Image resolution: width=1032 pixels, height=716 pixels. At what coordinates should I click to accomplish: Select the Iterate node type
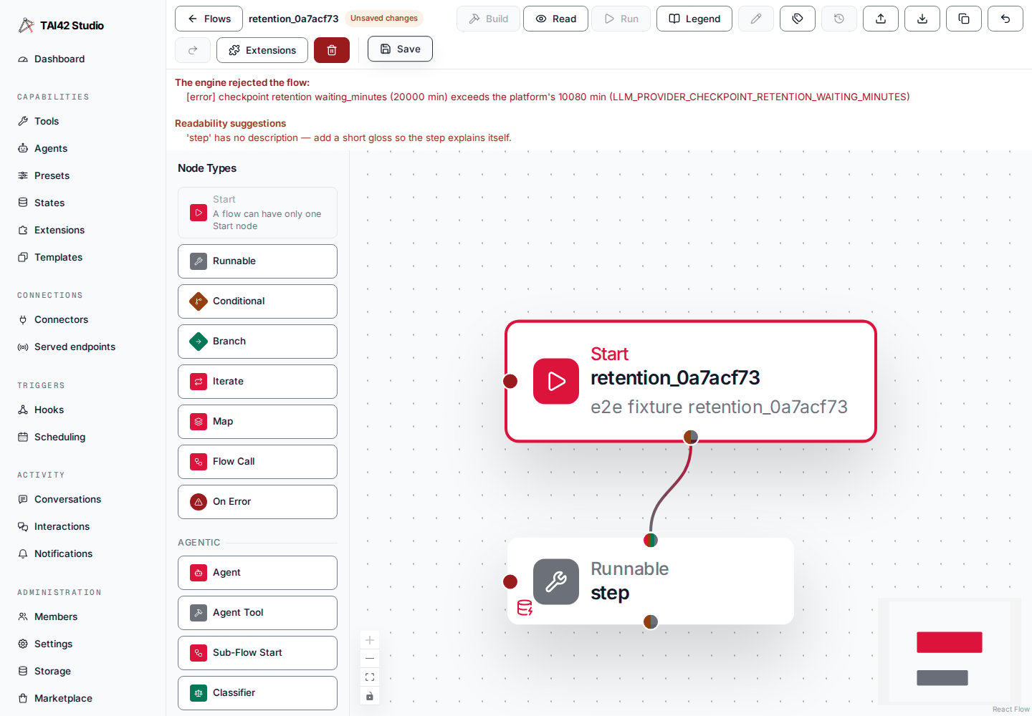pyautogui.click(x=257, y=382)
